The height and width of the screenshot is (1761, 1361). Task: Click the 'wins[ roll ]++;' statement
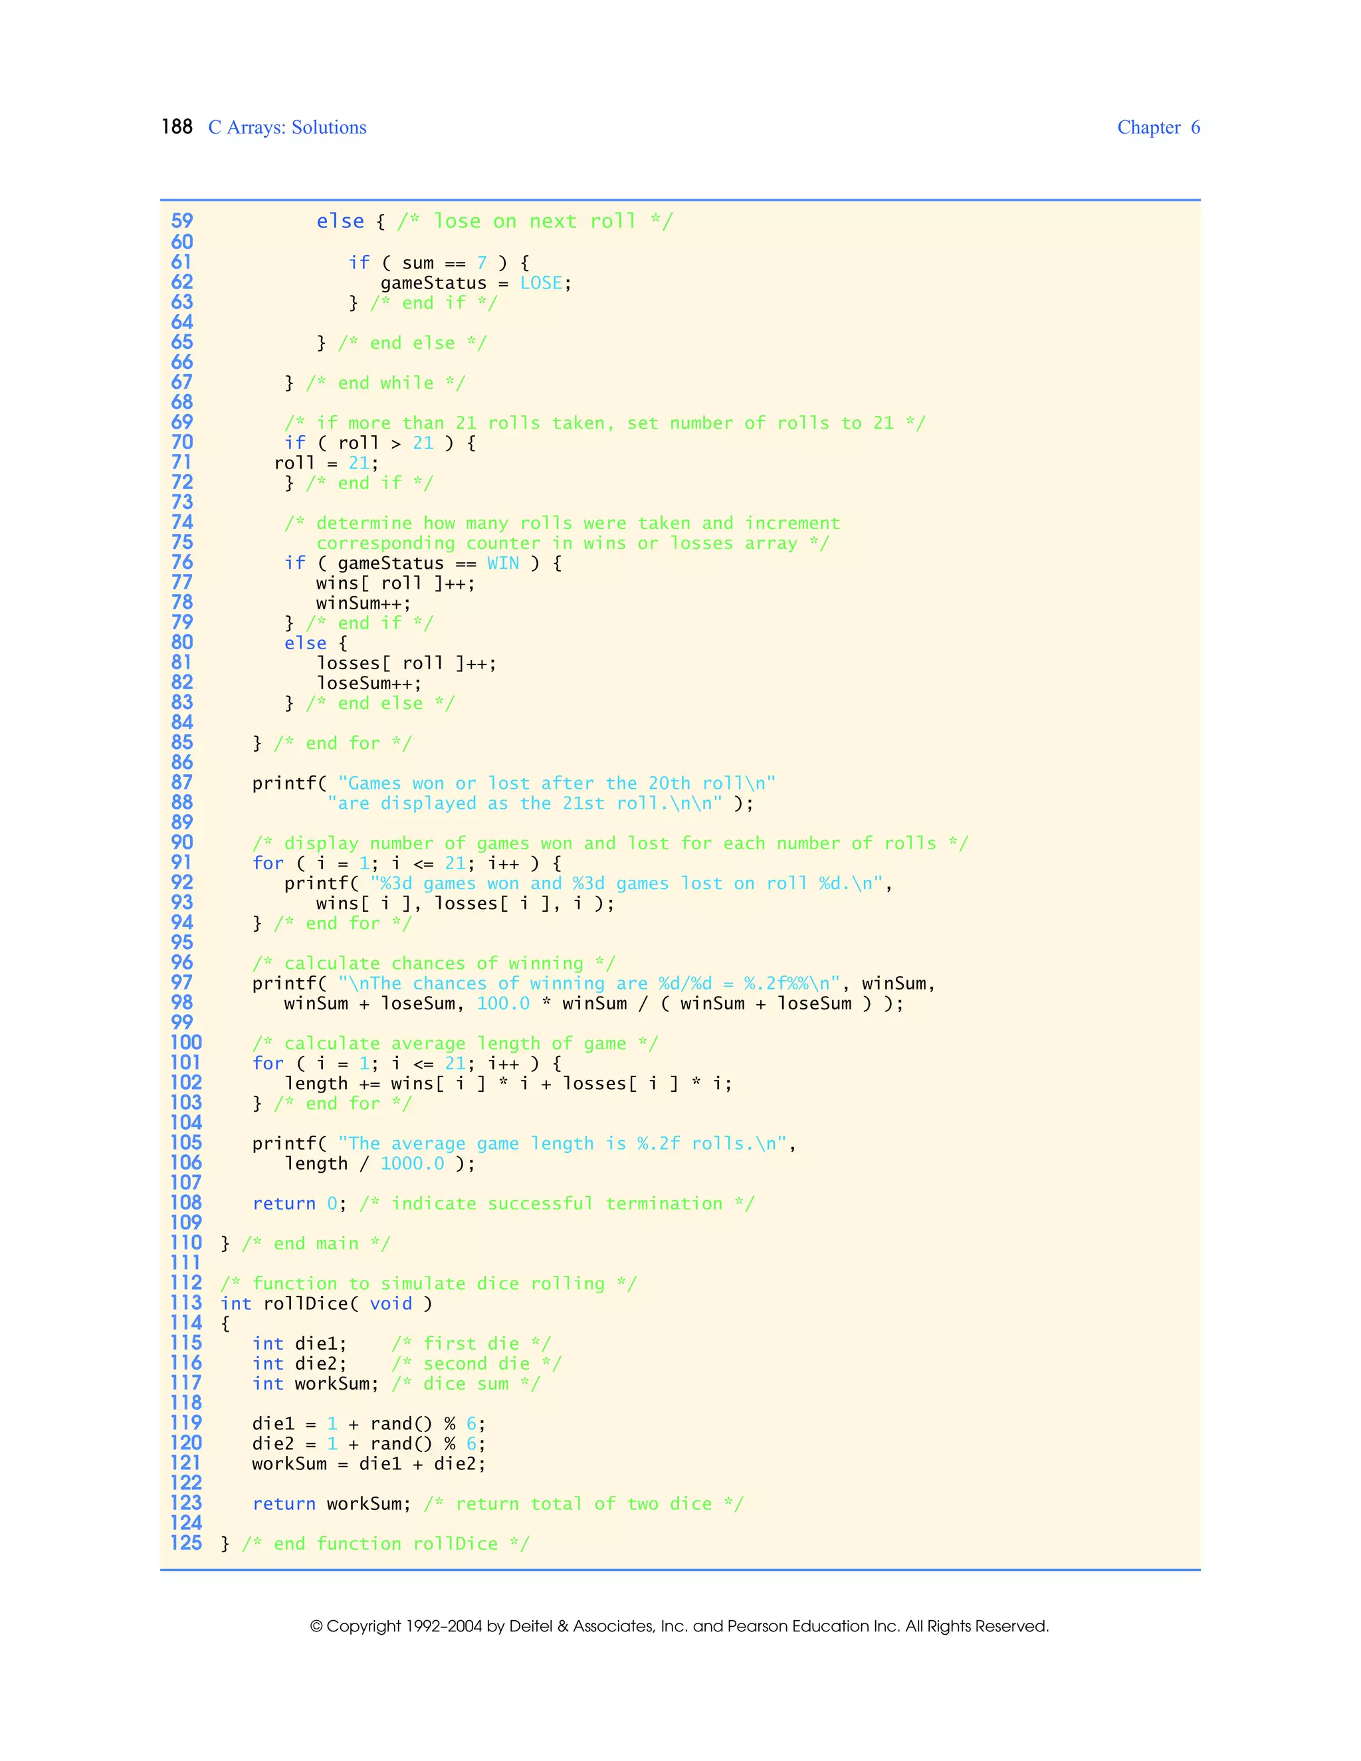click(x=395, y=583)
